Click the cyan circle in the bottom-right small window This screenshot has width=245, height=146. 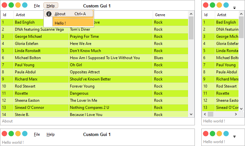tap(226, 134)
